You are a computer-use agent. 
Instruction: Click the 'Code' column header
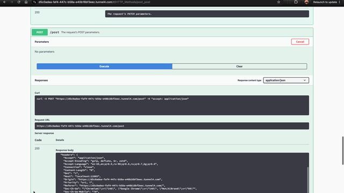click(38, 140)
